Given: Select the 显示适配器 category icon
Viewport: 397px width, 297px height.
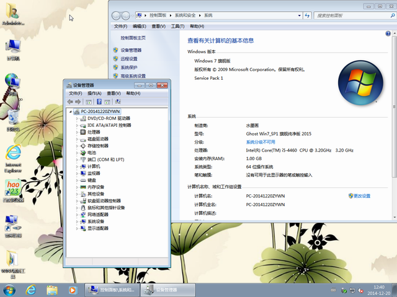Looking at the screenshot, I should tap(83, 228).
